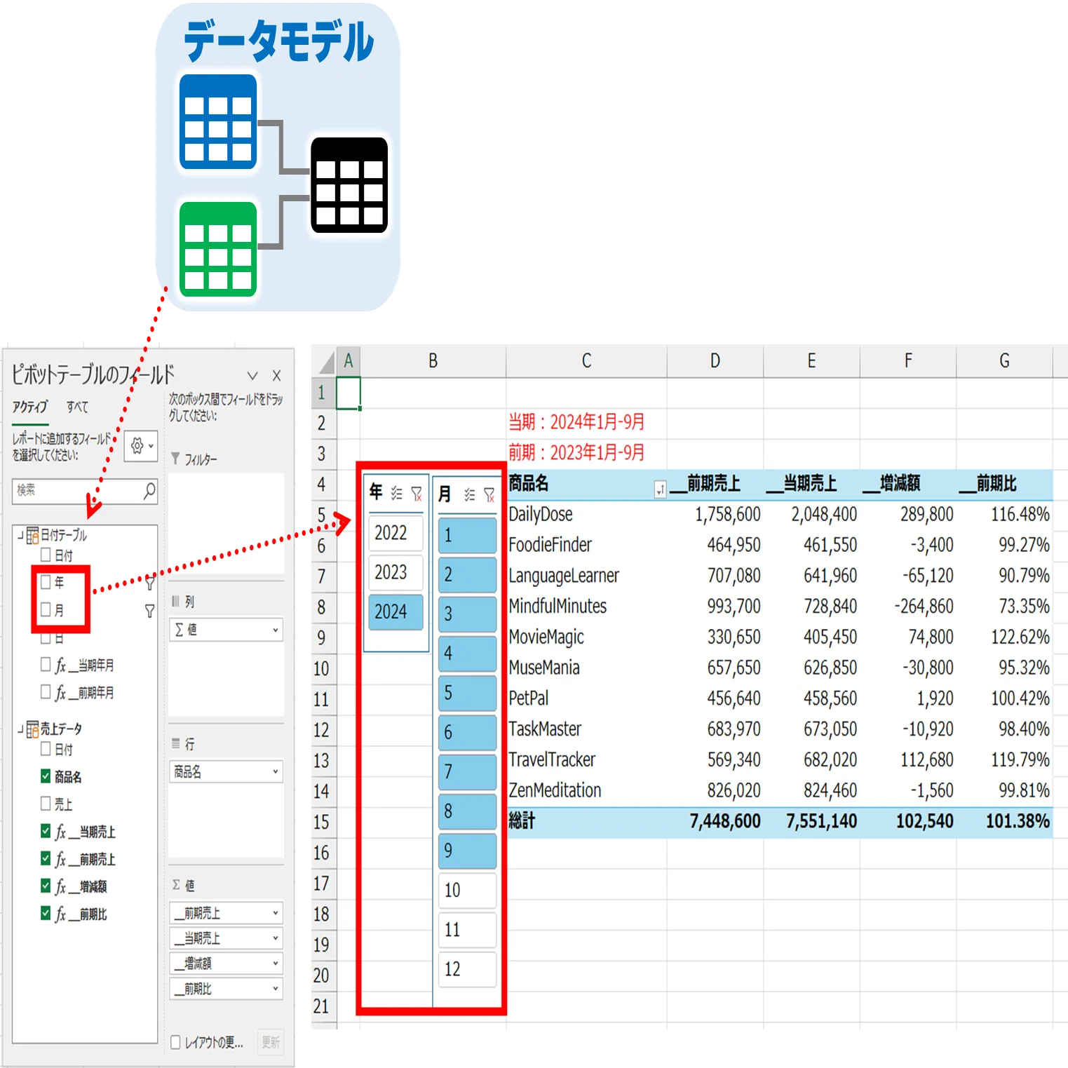Clear the filter on the 月 slicer
Screen dimensions: 1068x1068
[x=489, y=495]
